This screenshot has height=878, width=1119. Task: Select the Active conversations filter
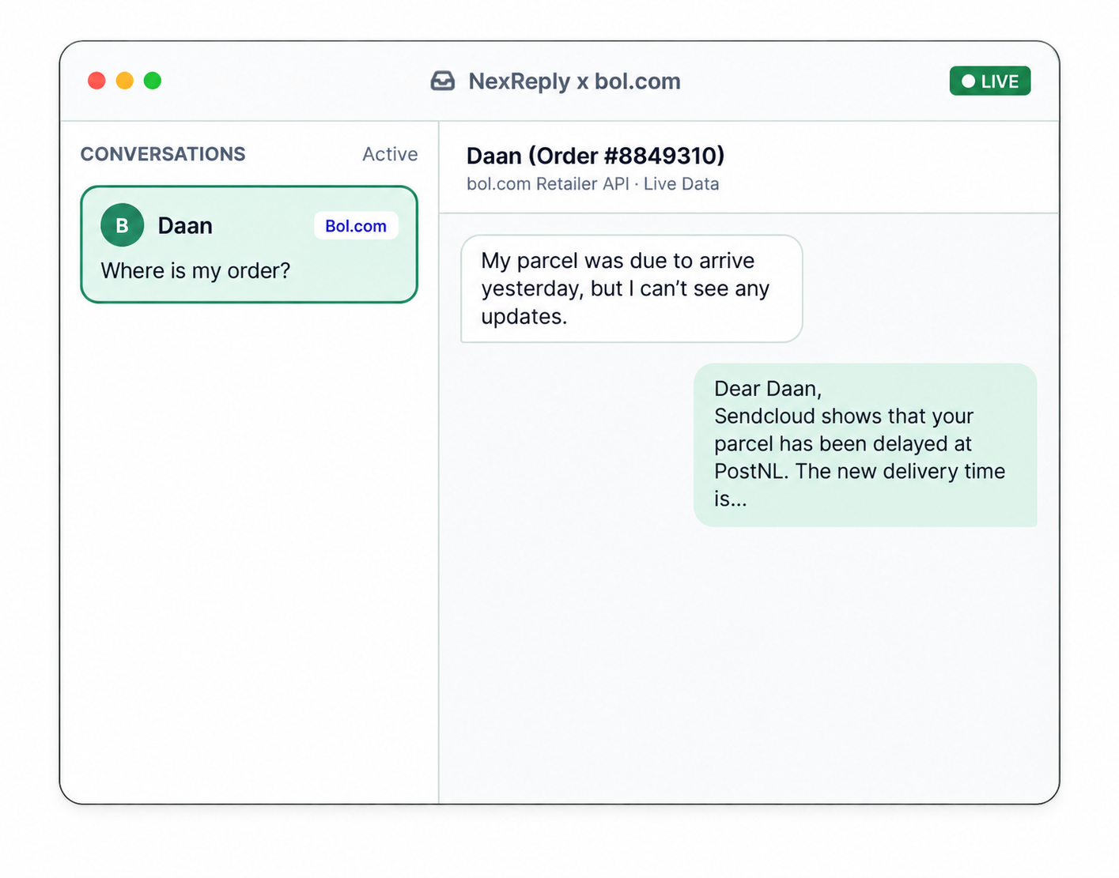coord(390,154)
